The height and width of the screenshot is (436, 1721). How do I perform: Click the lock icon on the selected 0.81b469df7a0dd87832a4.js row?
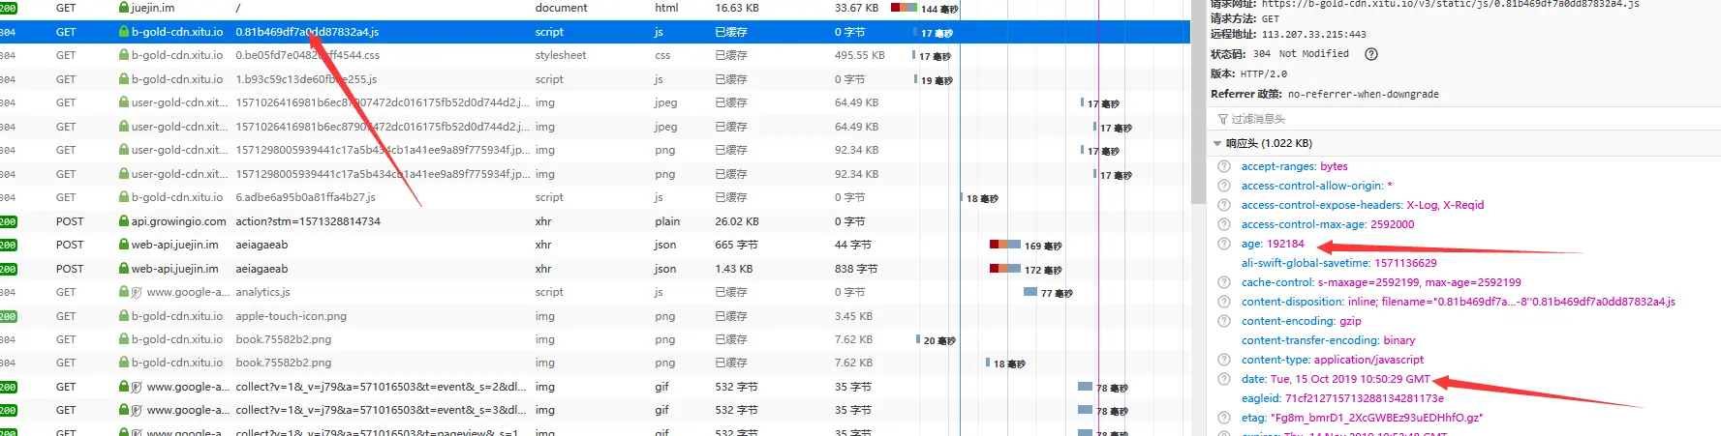(124, 32)
